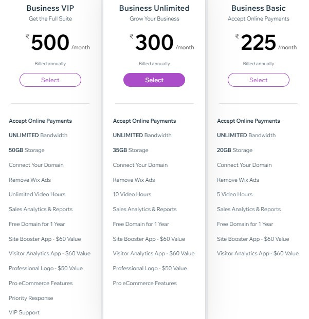Click the 225 per month price
309x319 pixels.
tap(258, 43)
